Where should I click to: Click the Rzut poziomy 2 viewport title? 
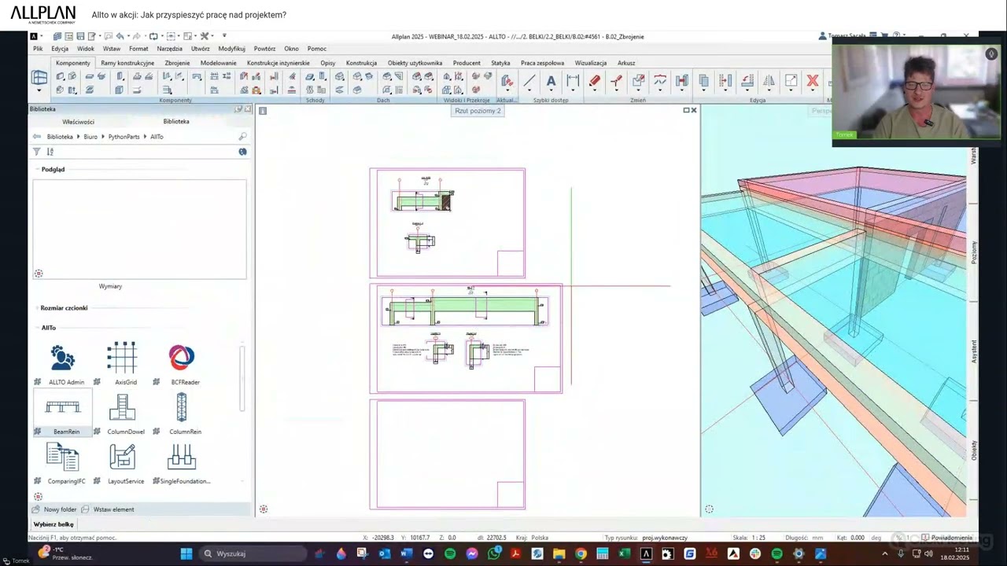(478, 111)
